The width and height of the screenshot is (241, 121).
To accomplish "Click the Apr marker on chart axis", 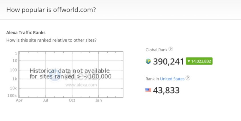I will point(19,100).
